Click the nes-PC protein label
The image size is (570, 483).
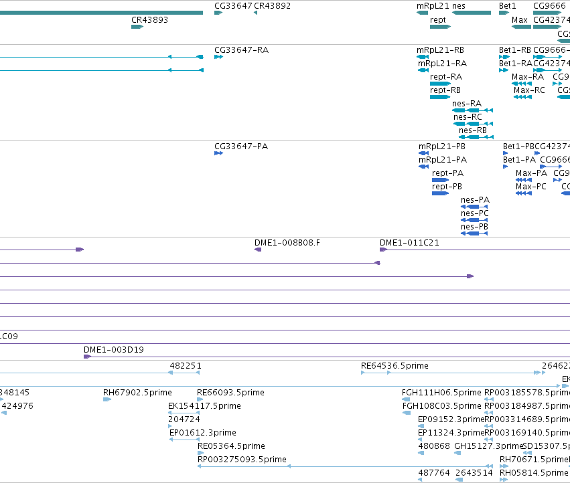[475, 213]
